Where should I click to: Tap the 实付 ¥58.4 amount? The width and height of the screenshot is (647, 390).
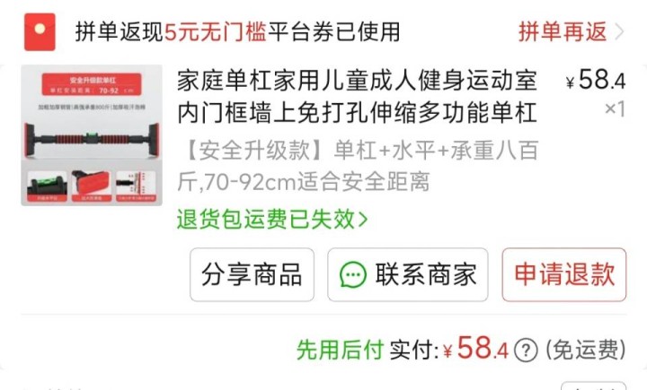coord(448,350)
